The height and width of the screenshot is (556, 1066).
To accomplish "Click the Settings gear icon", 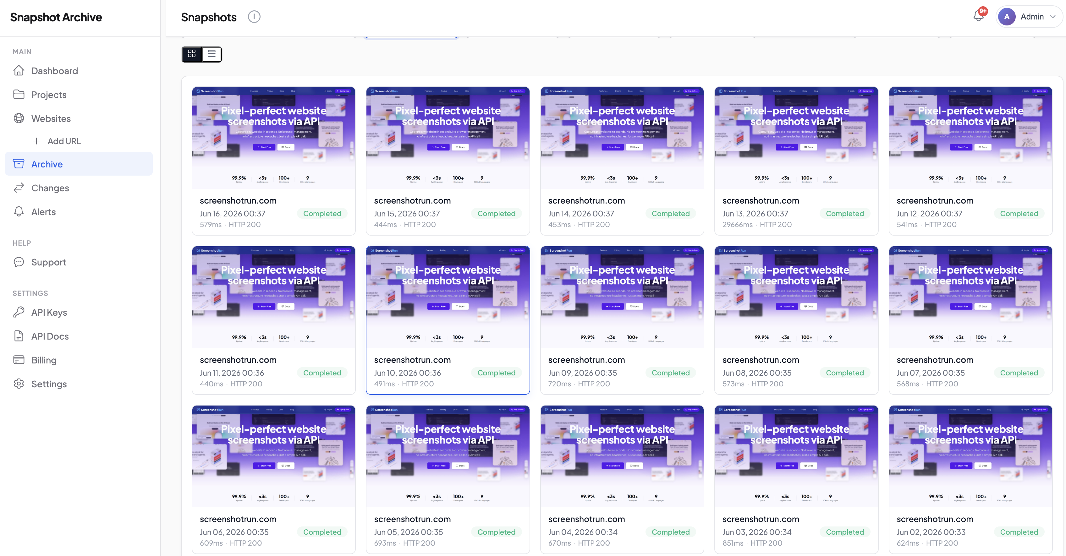I will pos(19,384).
